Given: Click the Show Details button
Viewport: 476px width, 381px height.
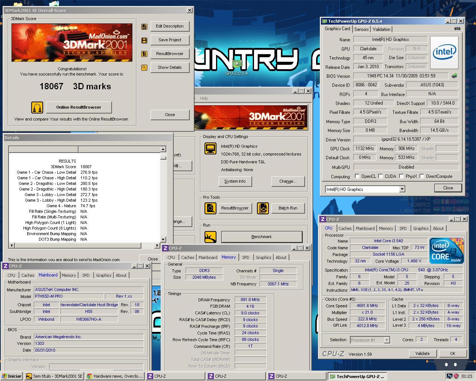Looking at the screenshot, I should click(170, 68).
